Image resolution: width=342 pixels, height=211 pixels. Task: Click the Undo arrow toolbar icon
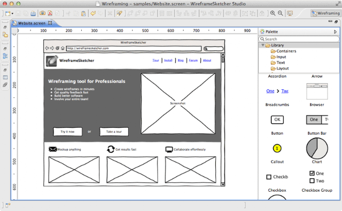pos(93,13)
